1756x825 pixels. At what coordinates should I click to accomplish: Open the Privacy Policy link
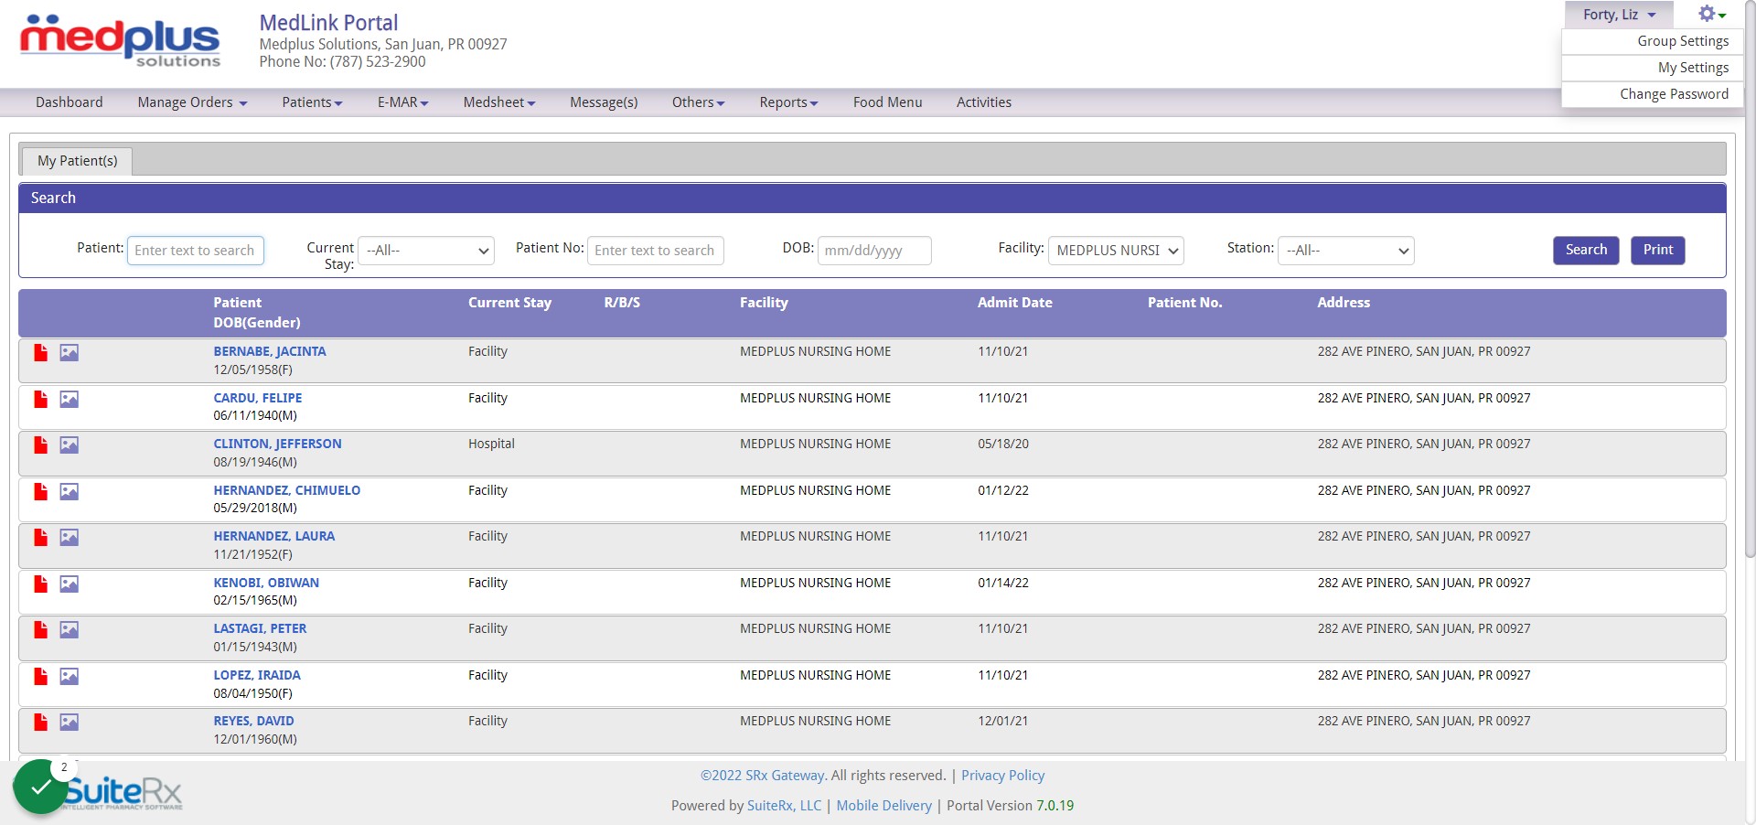point(1002,776)
